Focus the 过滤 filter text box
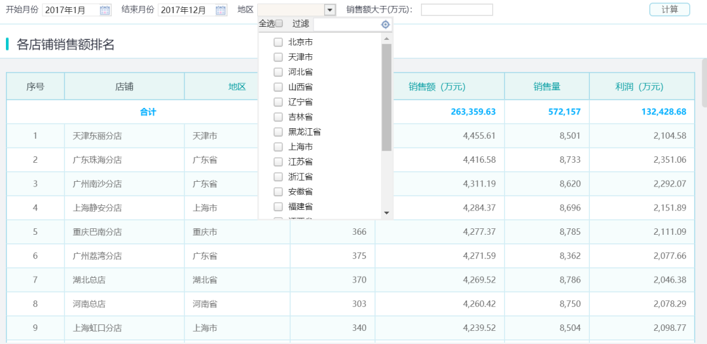The width and height of the screenshot is (707, 344). (346, 24)
